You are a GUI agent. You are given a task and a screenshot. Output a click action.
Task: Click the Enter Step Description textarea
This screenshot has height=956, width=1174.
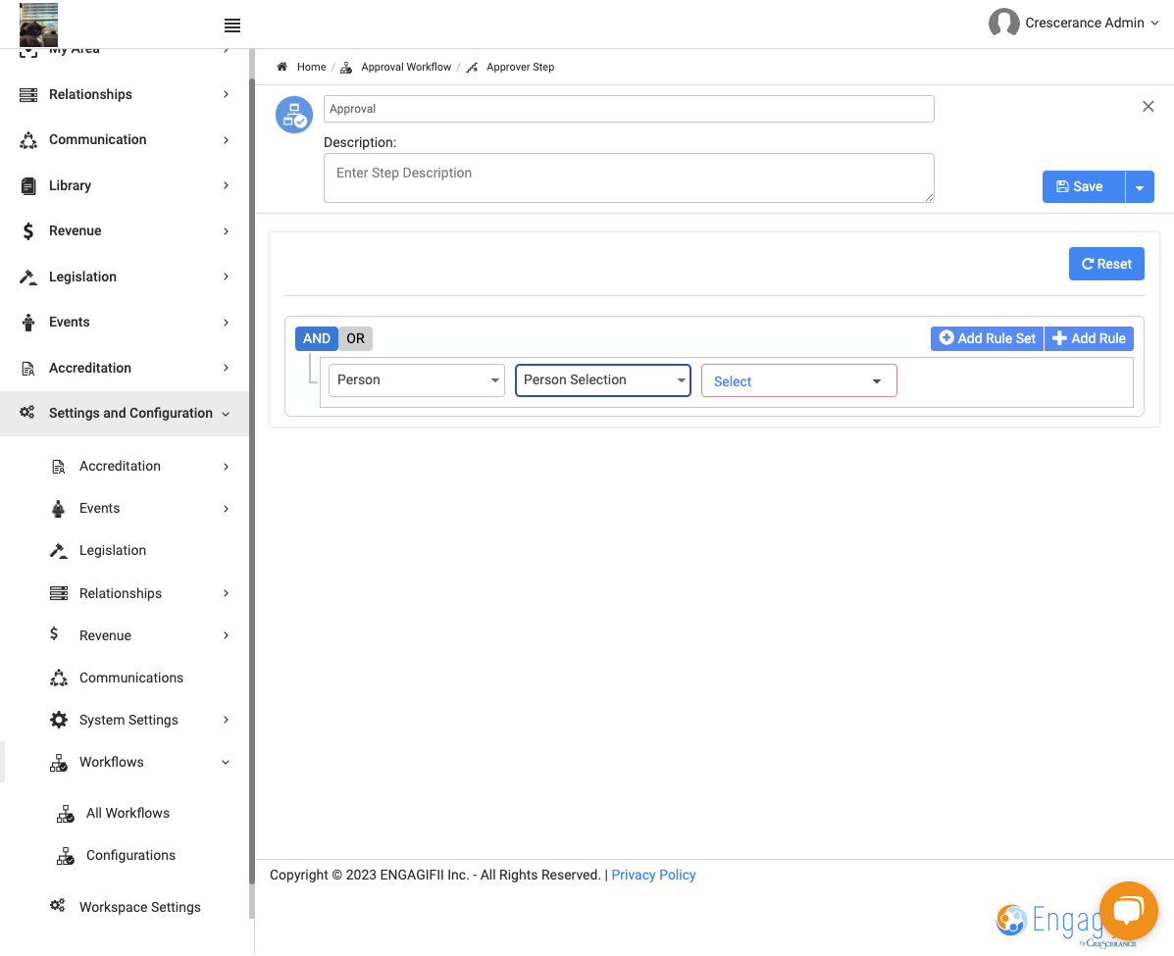[628, 178]
